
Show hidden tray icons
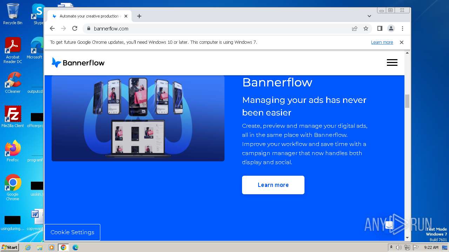391,247
